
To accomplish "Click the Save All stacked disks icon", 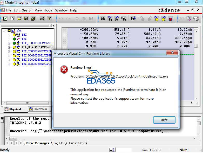I will [33, 19].
